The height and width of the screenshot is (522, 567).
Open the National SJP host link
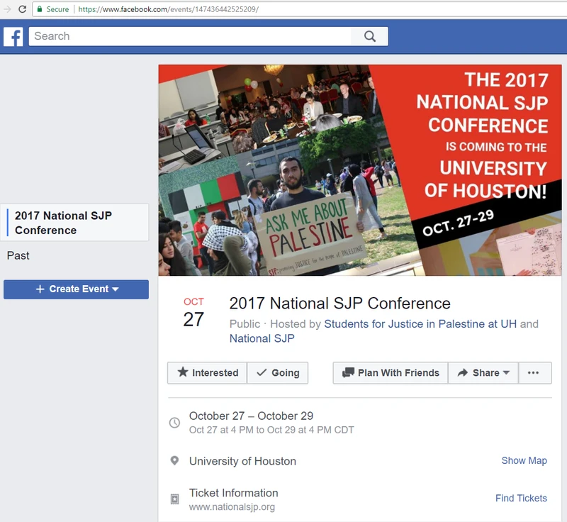tap(262, 338)
